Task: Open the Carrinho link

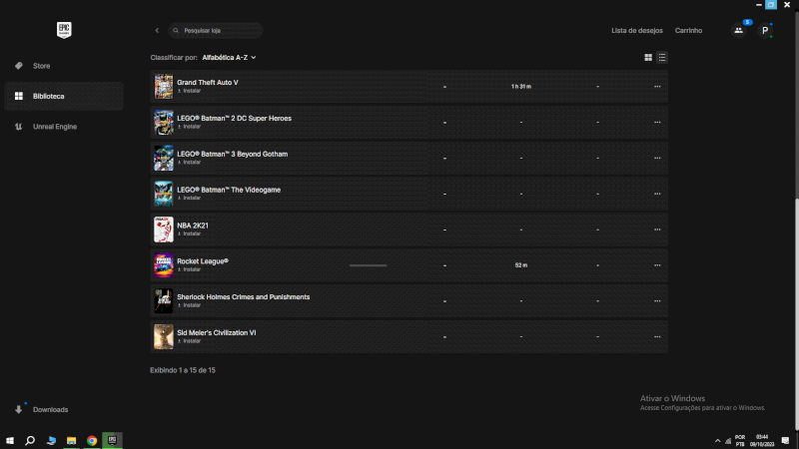Action: point(688,31)
